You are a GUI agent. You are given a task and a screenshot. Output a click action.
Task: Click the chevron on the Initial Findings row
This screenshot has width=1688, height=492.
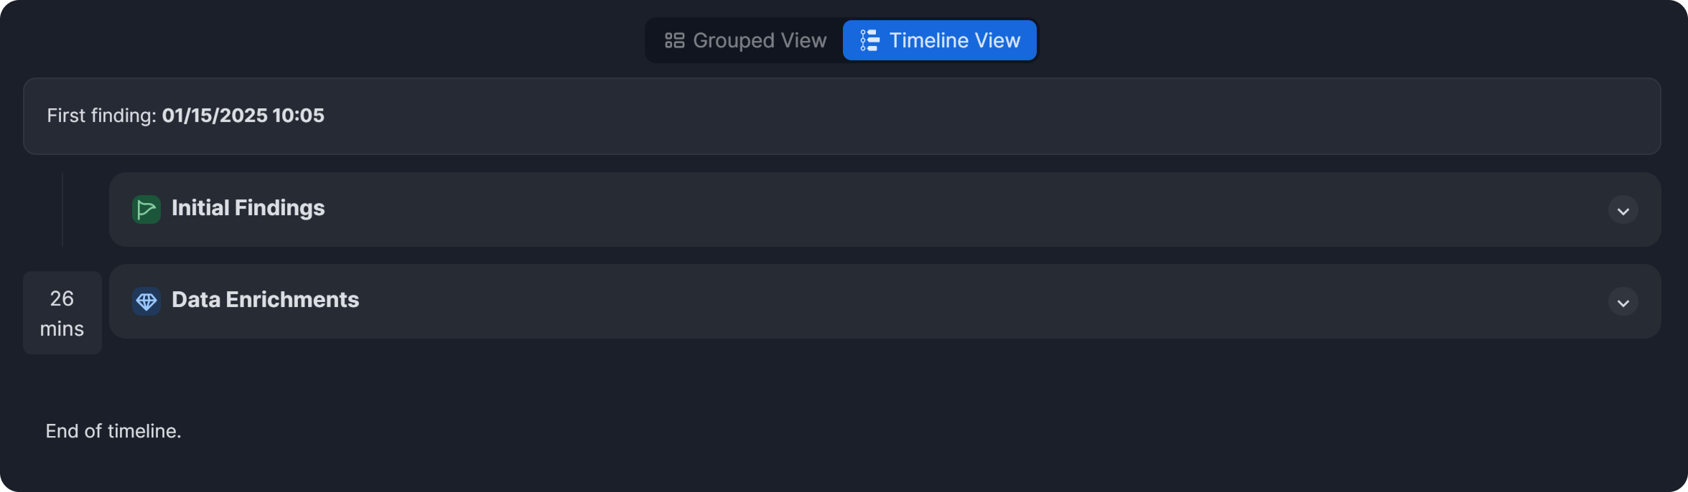pos(1622,210)
